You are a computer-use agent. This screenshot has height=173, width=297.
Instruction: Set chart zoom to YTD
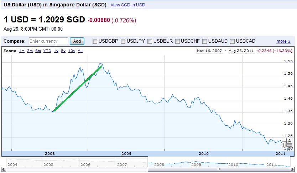pos(47,51)
